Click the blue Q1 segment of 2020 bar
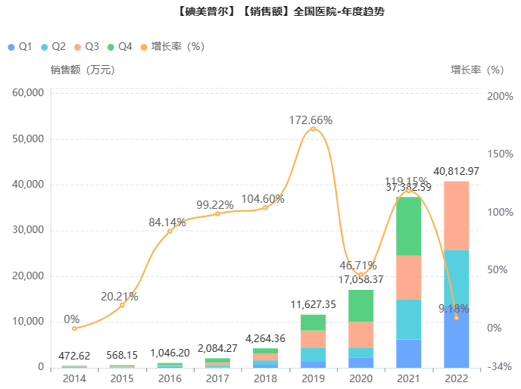The width and height of the screenshot is (521, 389). click(x=361, y=363)
